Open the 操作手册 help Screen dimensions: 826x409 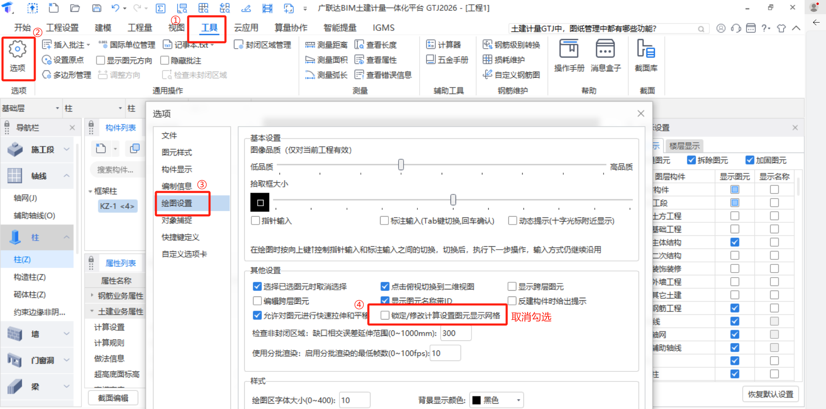[x=569, y=56]
